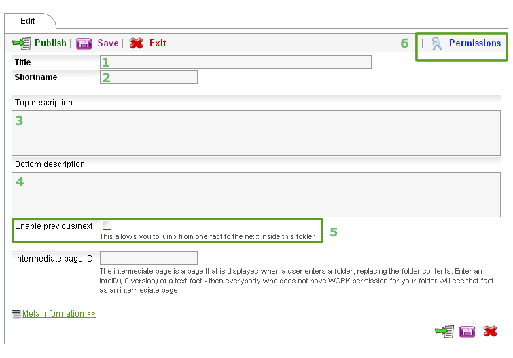Focus the Title input field
The image size is (513, 358).
point(235,62)
